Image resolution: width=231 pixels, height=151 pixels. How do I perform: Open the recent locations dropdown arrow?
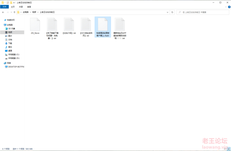coord(11,12)
